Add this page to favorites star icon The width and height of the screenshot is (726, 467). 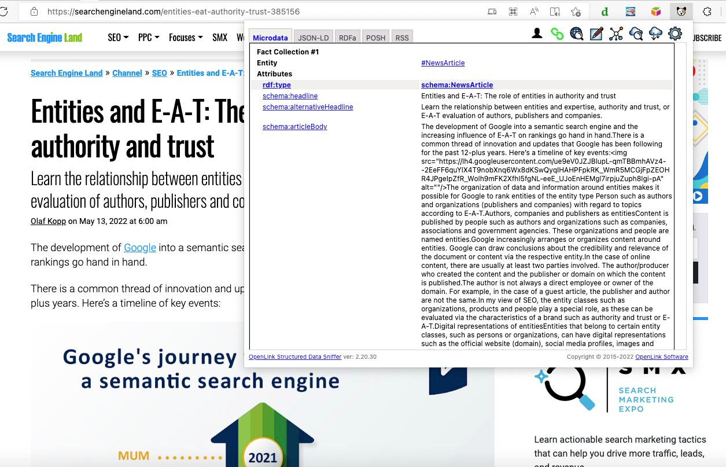(x=576, y=12)
